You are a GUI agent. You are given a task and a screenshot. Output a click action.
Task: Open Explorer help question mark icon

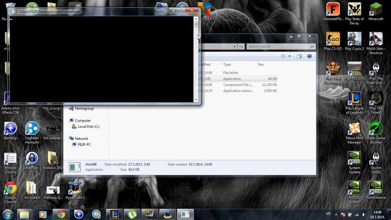click(x=310, y=56)
